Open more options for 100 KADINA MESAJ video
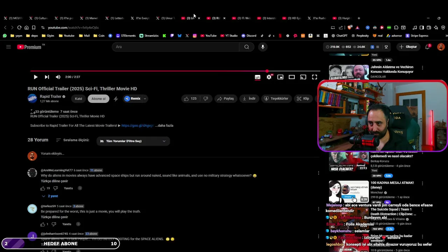 (422, 183)
